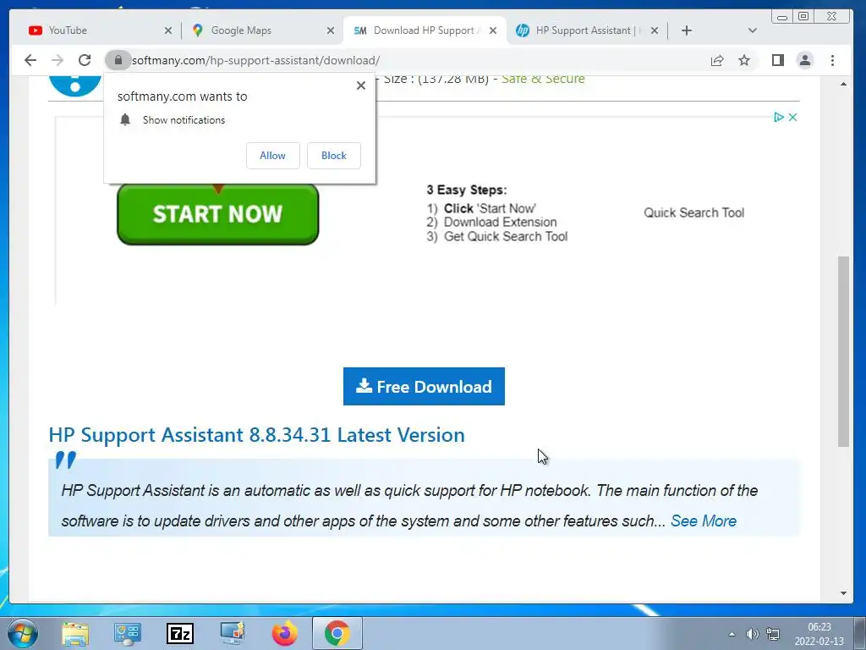Go back to the previous page
The width and height of the screenshot is (866, 650).
30,60
